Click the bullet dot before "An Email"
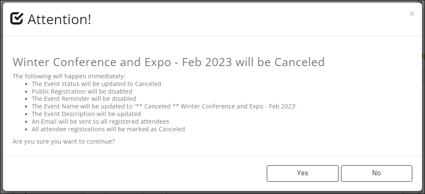The width and height of the screenshot is (425, 194). 27,122
